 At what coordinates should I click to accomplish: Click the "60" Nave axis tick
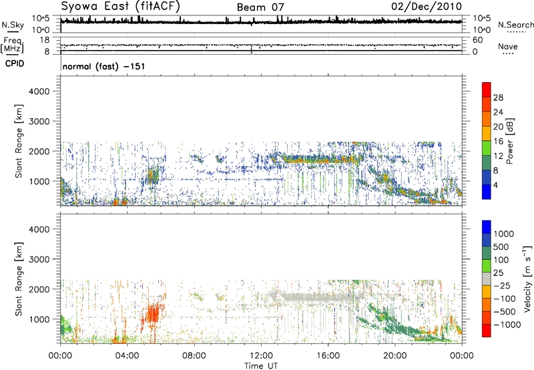(x=478, y=40)
